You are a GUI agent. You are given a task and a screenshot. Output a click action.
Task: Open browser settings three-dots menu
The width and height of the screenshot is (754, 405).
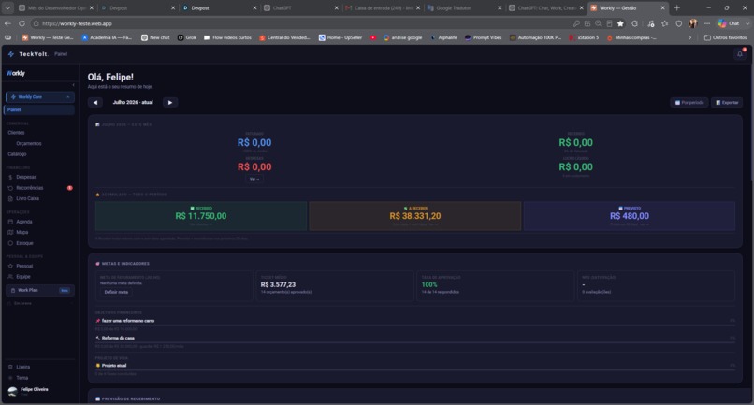[x=707, y=23]
